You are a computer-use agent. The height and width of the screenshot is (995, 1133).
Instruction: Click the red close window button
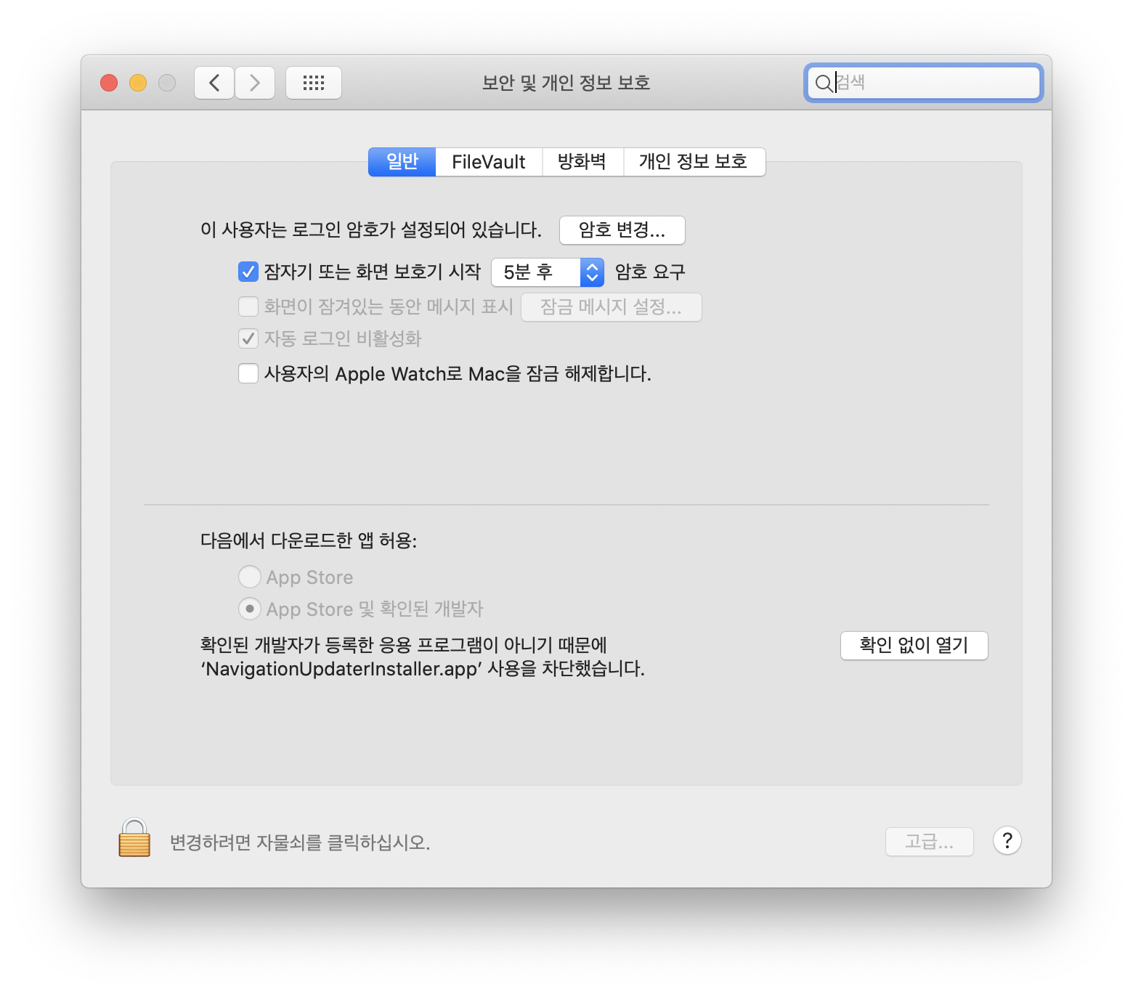coord(109,83)
